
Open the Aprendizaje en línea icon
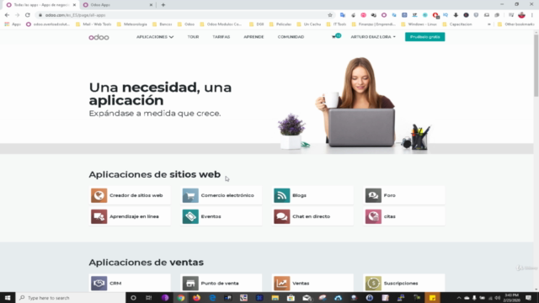point(99,216)
